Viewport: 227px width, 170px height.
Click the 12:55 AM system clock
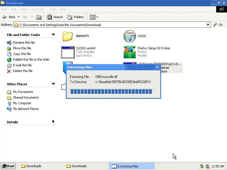[x=218, y=166]
